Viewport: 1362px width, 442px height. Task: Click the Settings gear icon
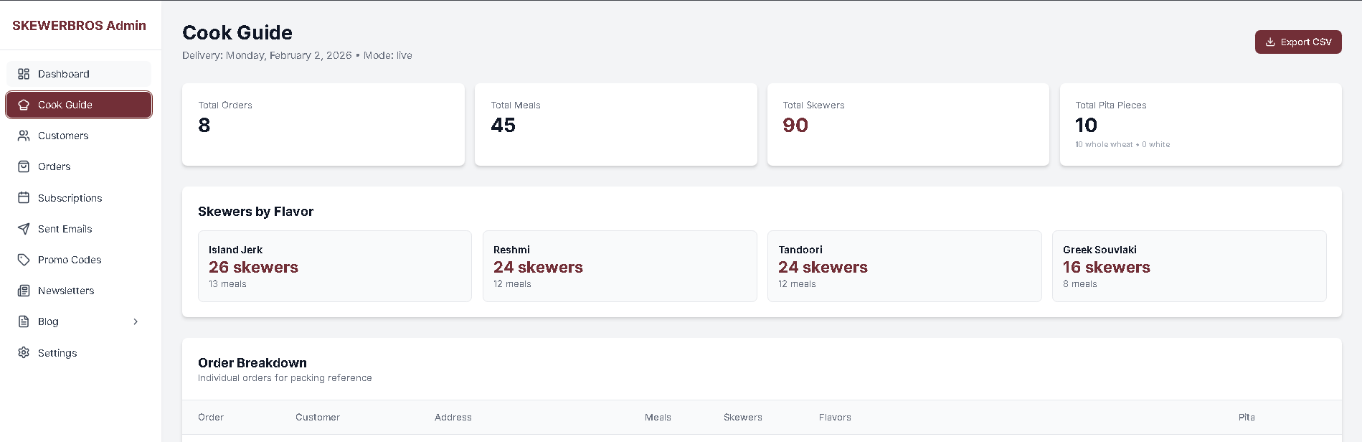point(24,353)
